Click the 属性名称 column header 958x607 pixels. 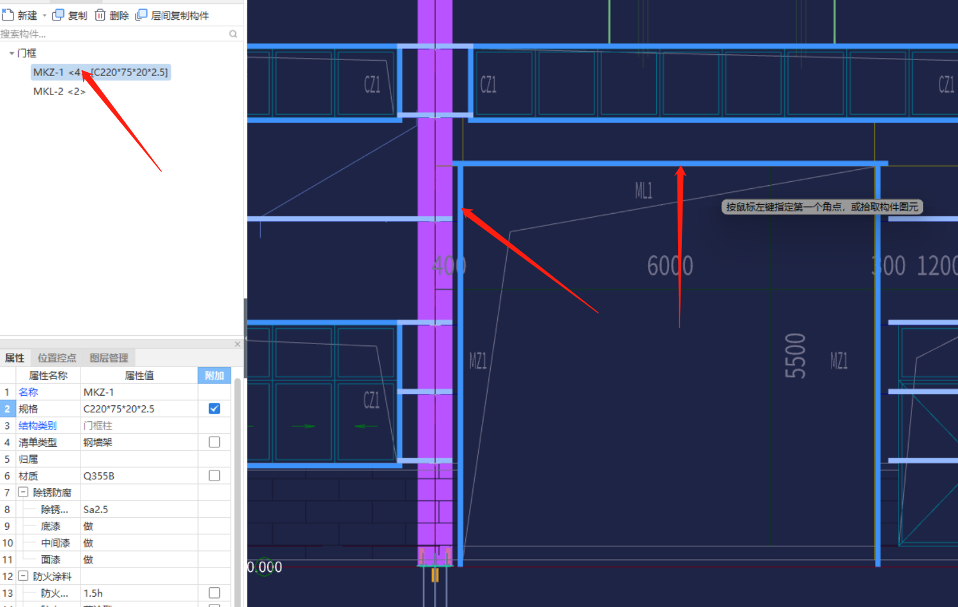tap(48, 375)
